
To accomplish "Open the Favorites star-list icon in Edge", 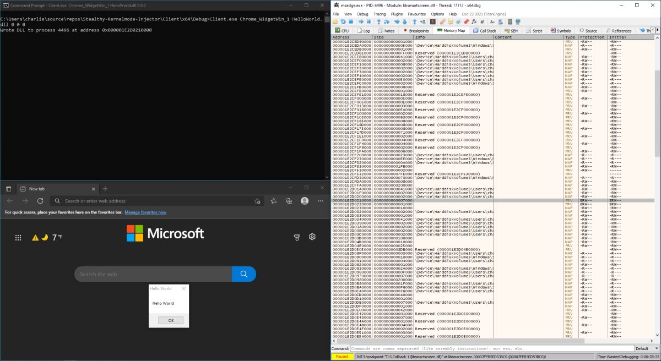I will [x=273, y=201].
